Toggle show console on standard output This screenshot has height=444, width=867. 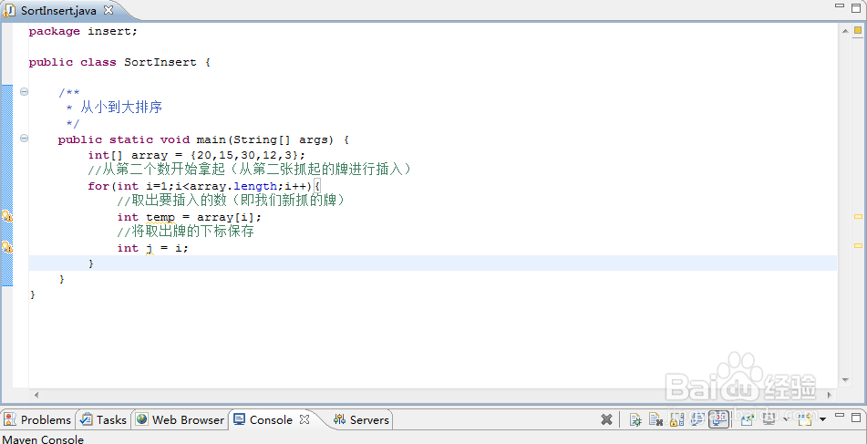pyautogui.click(x=697, y=419)
